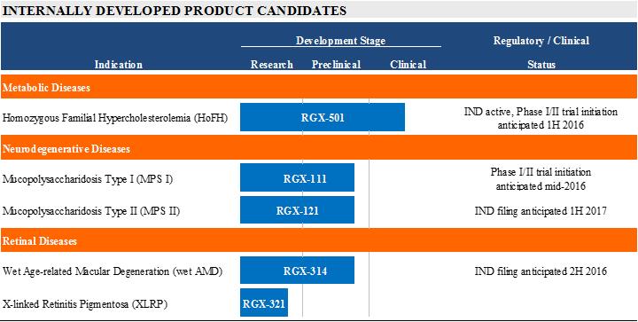Click the Preclinical column heading
The width and height of the screenshot is (638, 322).
pos(336,65)
